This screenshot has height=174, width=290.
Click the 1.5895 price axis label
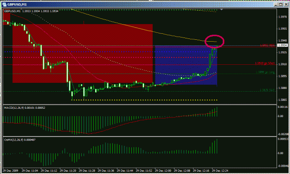[x=283, y=76]
